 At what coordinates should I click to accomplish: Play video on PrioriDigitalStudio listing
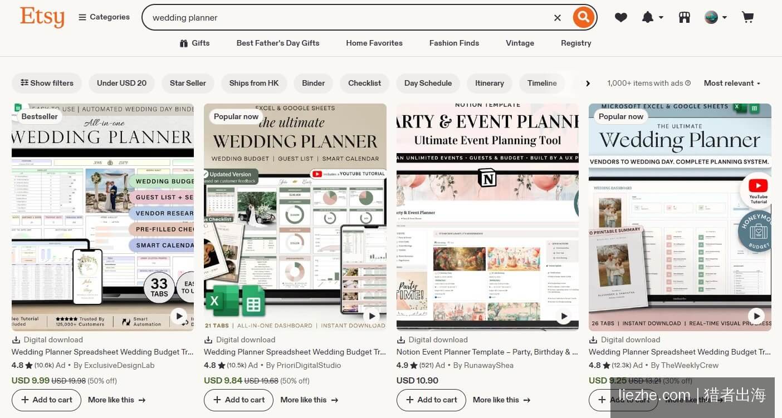[x=372, y=316]
